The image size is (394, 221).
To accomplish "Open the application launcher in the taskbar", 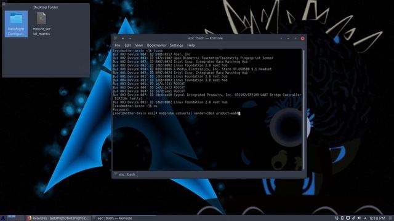I will point(2,218).
